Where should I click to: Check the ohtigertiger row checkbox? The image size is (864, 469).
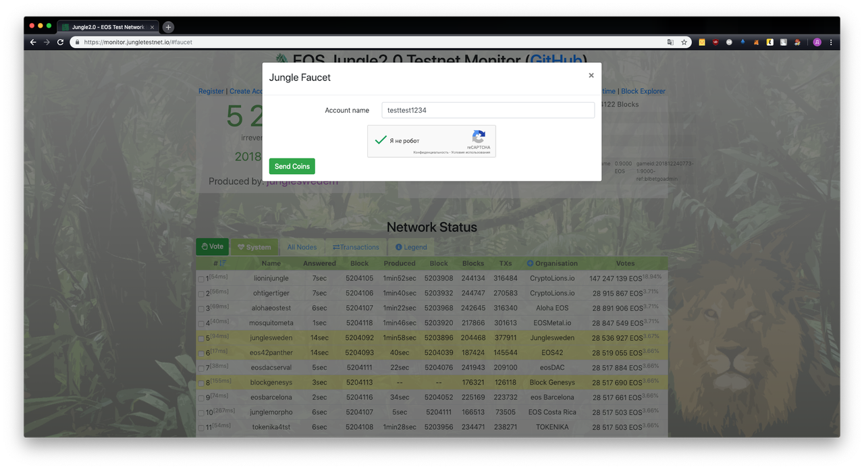[201, 294]
